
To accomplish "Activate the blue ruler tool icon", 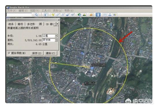I will [98, 15].
